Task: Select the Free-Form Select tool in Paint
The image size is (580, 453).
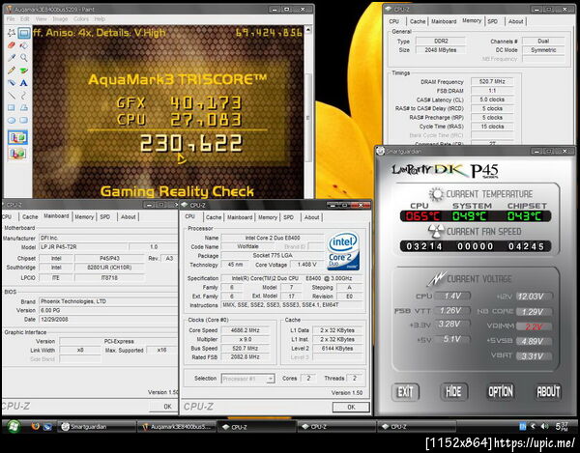Action: pyautogui.click(x=11, y=33)
